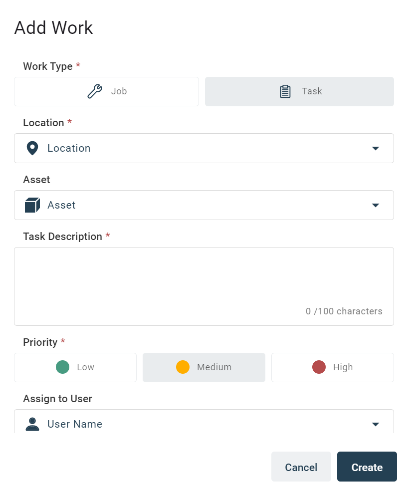
Task: Click the location pin icon
Action: 32,148
